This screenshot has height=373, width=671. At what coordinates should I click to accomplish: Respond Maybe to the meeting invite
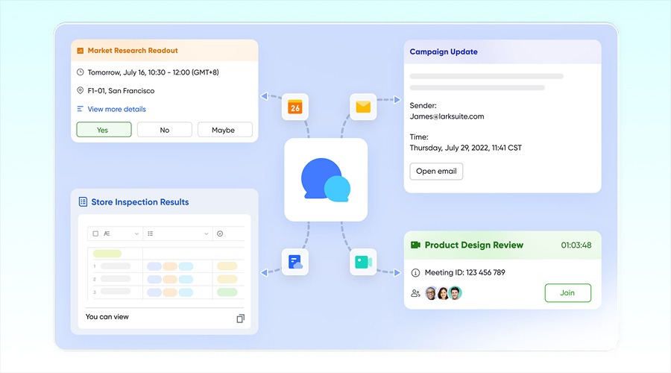[224, 130]
